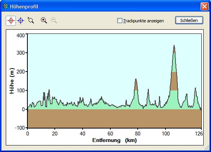Click the 126 value on the distance axis
The width and height of the screenshot is (211, 152).
pyautogui.click(x=199, y=134)
